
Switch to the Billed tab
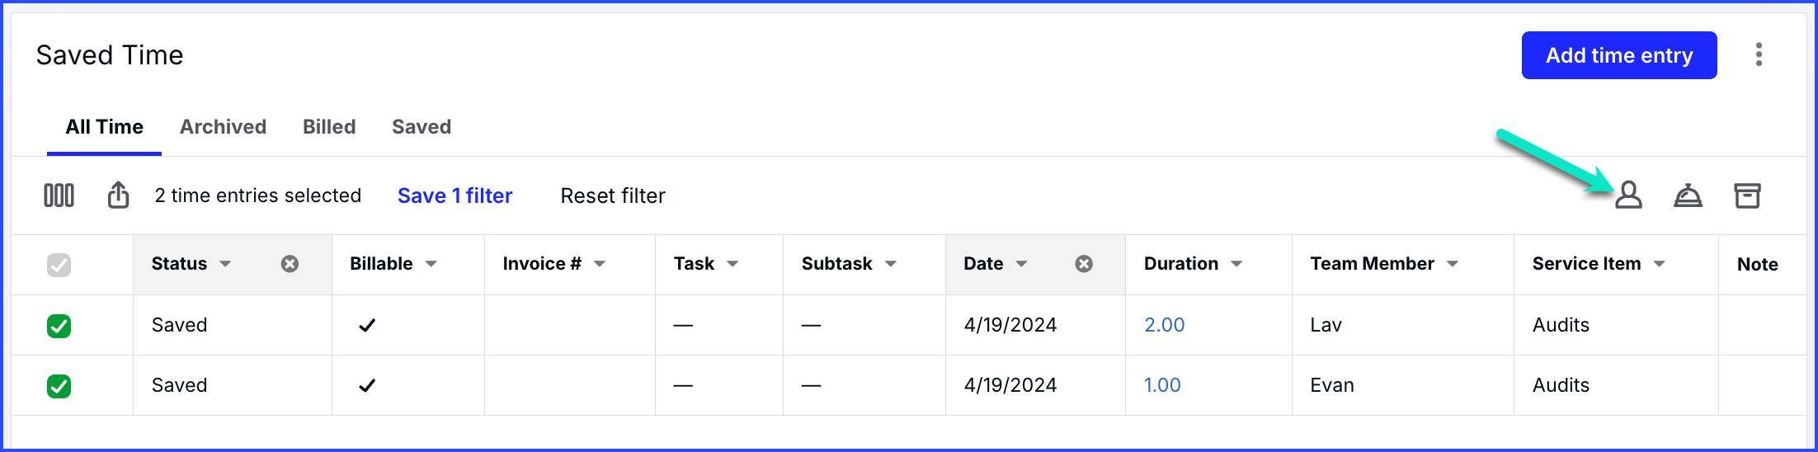click(329, 127)
